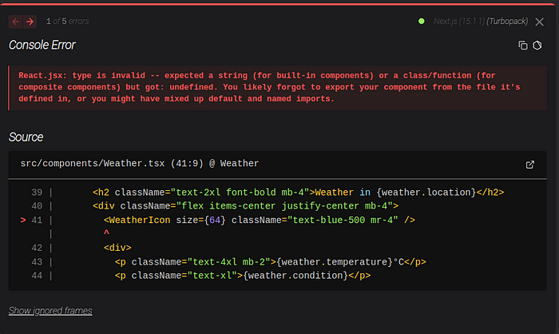Open Weather.tsx source in editor icon
The image size is (559, 334).
[529, 165]
